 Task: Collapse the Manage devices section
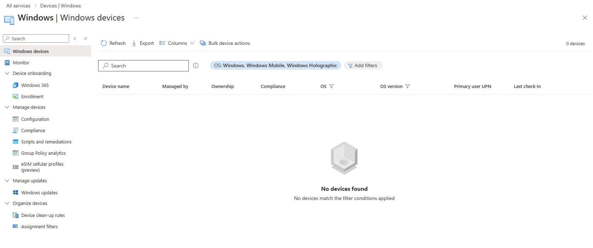tap(7, 107)
